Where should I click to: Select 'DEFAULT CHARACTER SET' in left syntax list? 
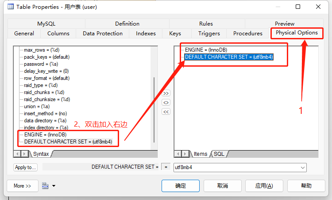point(68,142)
